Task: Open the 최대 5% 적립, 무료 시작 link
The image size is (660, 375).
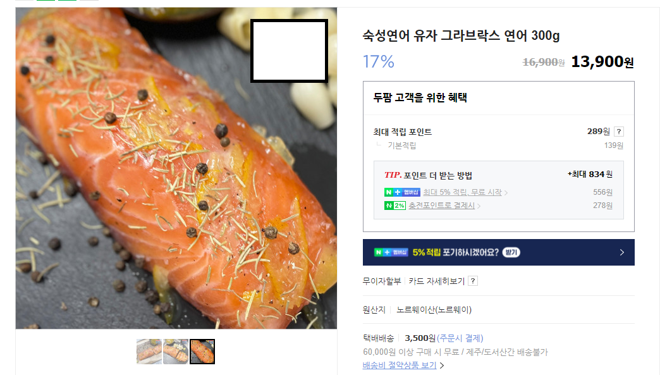Action: point(462,192)
